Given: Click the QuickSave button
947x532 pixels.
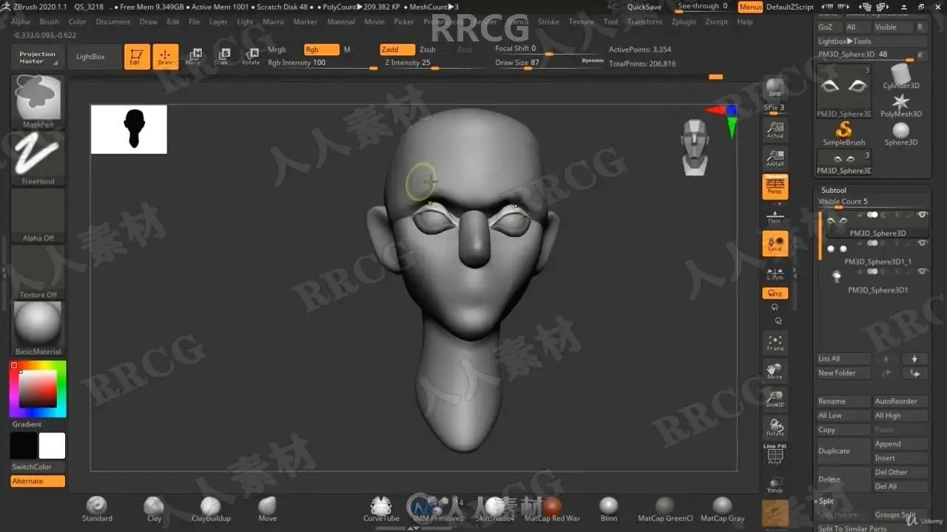Looking at the screenshot, I should pyautogui.click(x=644, y=7).
